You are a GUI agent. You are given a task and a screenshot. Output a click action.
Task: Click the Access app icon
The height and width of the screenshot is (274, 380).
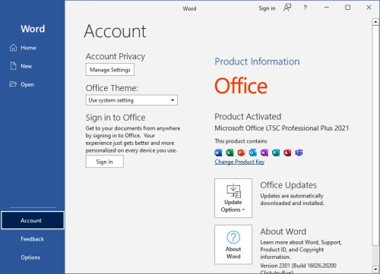pos(287,153)
